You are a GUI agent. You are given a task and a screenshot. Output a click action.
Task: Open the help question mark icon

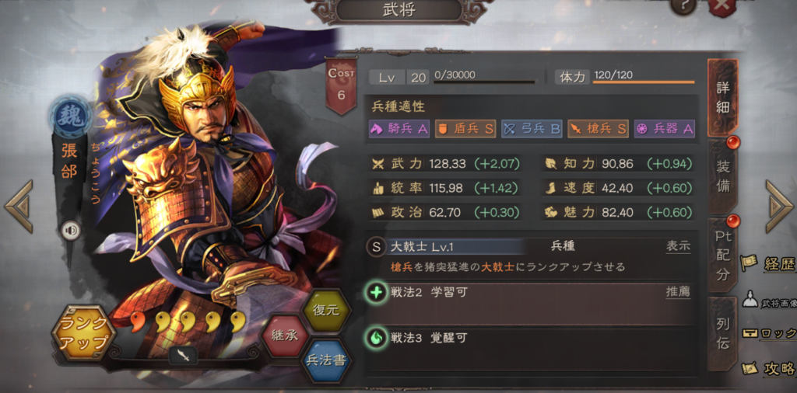pos(683,6)
